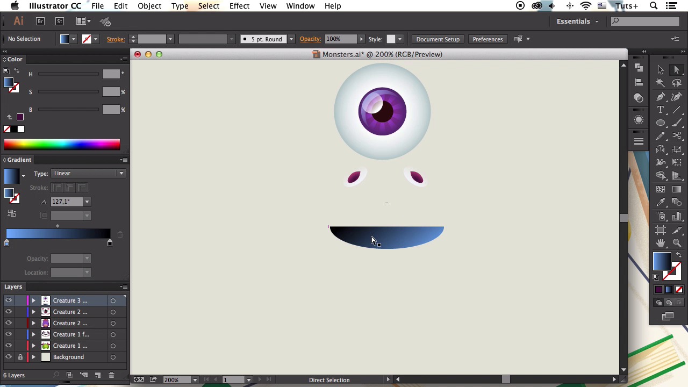
Task: Expand the Creature 3 layer contents
Action: tap(33, 300)
